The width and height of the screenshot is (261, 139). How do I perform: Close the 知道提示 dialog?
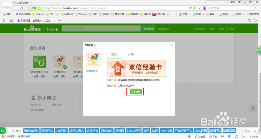tap(171, 45)
